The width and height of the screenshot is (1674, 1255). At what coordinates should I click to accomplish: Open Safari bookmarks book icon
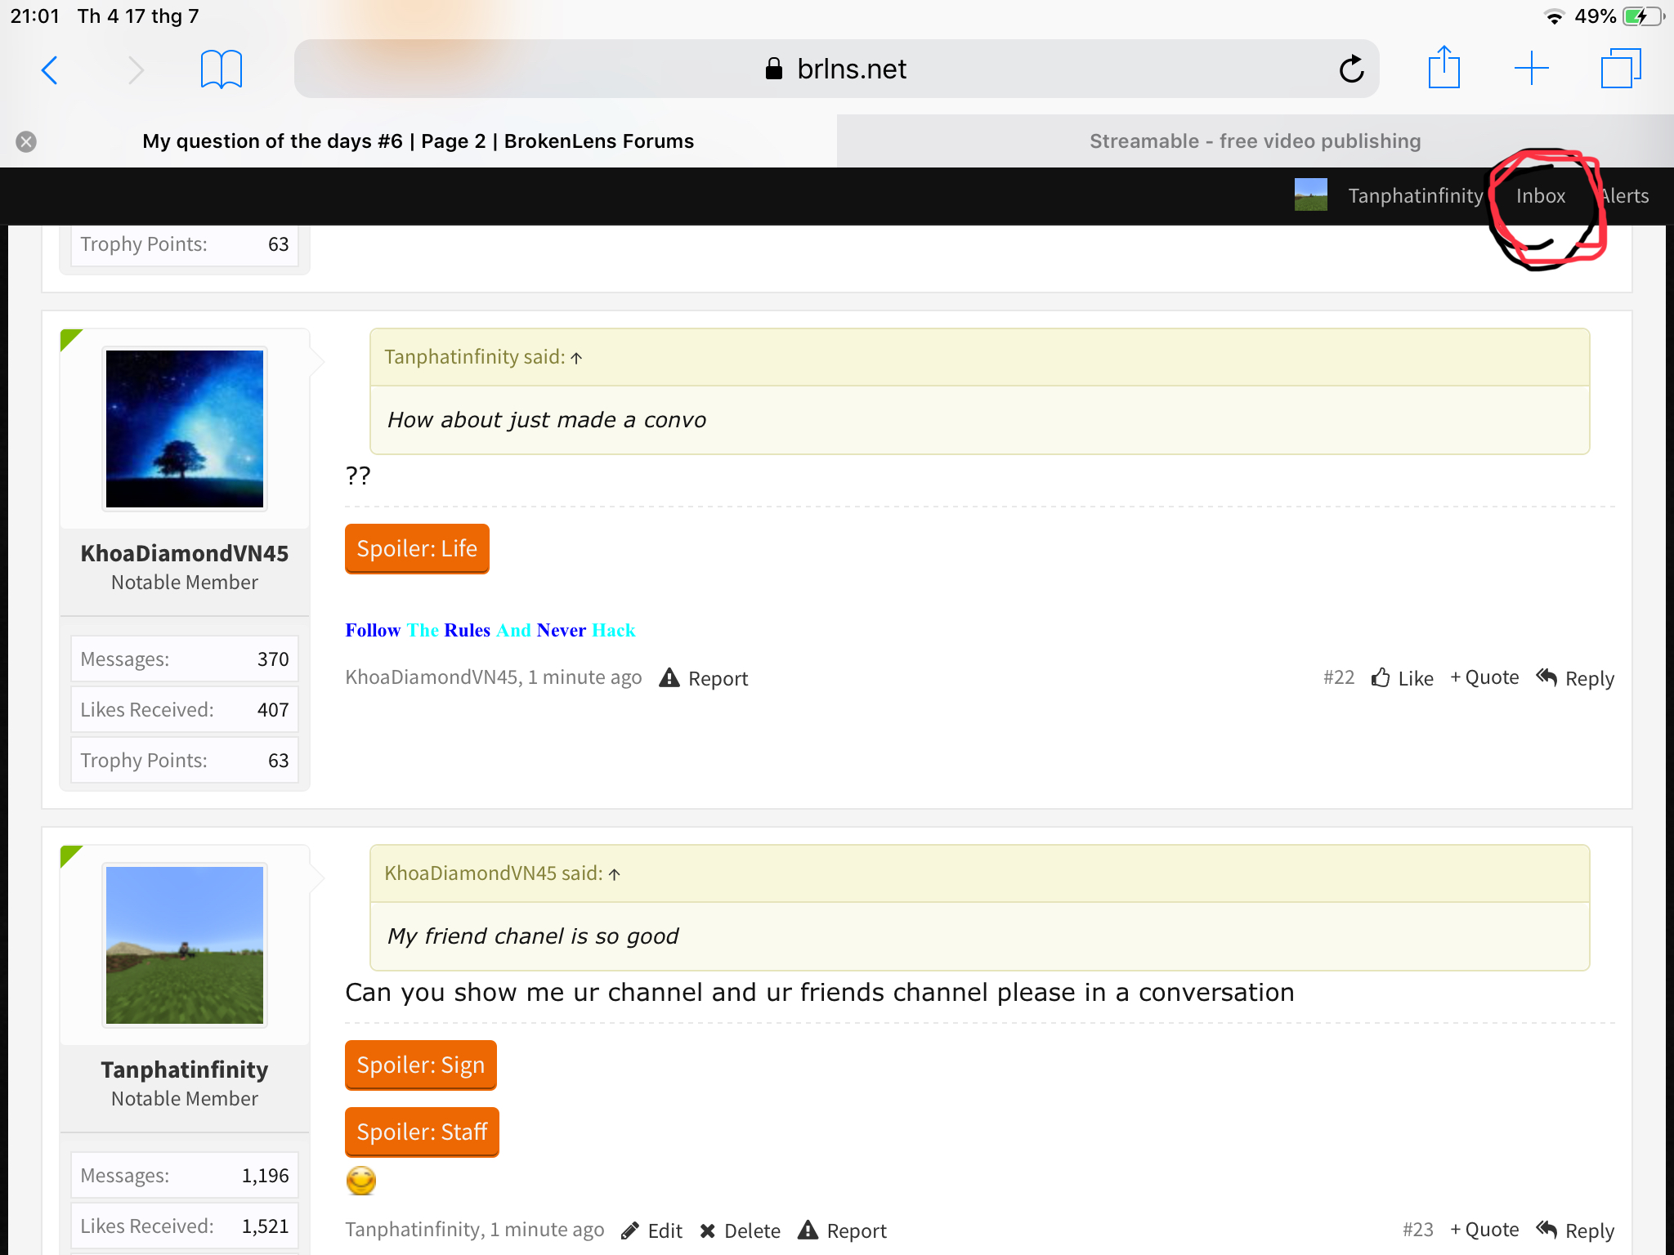221,70
